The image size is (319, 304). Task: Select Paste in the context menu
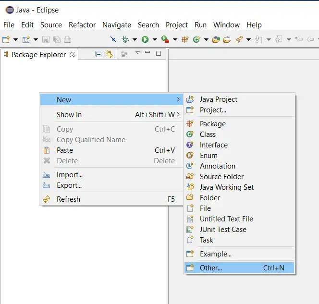point(111,150)
